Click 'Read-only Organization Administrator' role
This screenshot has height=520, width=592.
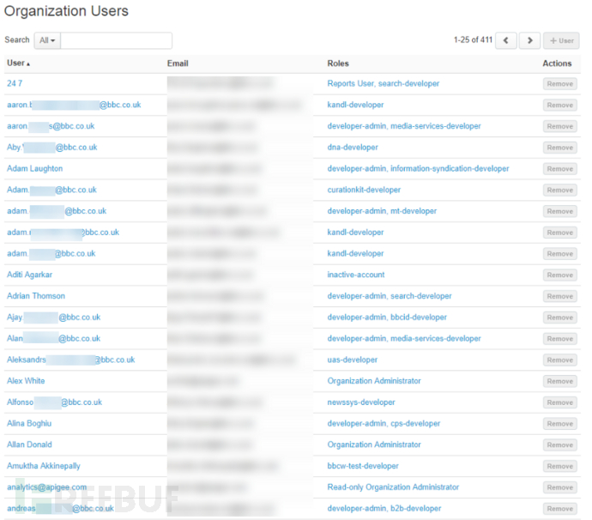click(x=393, y=487)
